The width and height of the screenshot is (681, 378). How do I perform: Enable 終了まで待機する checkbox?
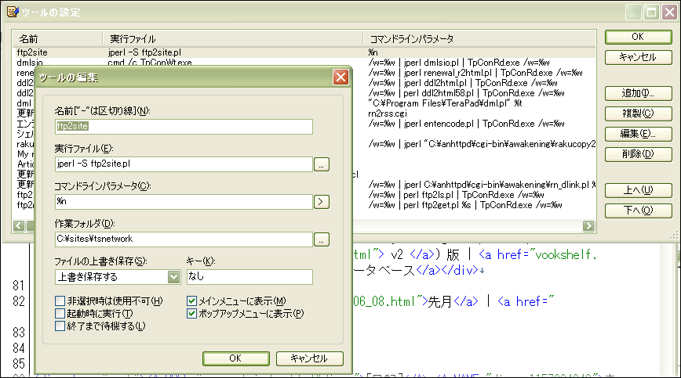60,326
